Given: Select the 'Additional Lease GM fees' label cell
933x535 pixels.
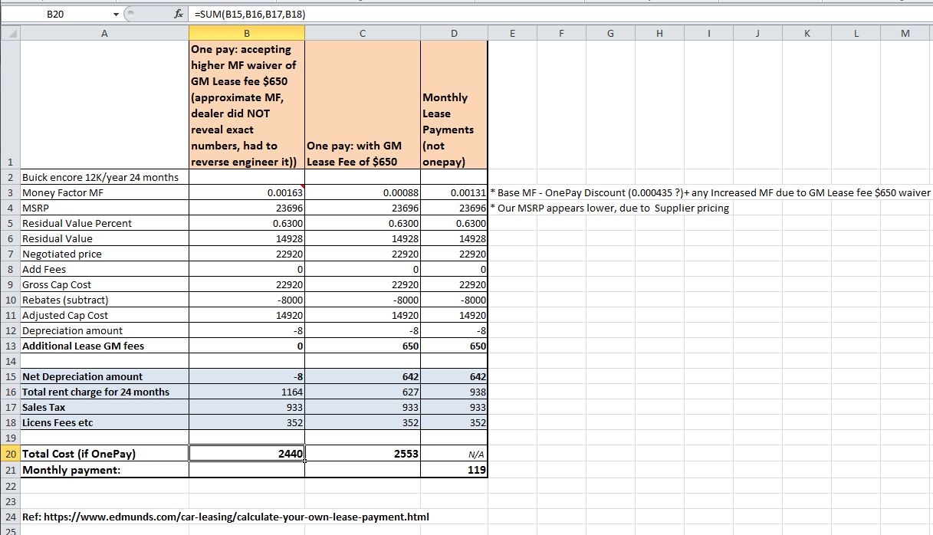Looking at the screenshot, I should click(x=104, y=346).
